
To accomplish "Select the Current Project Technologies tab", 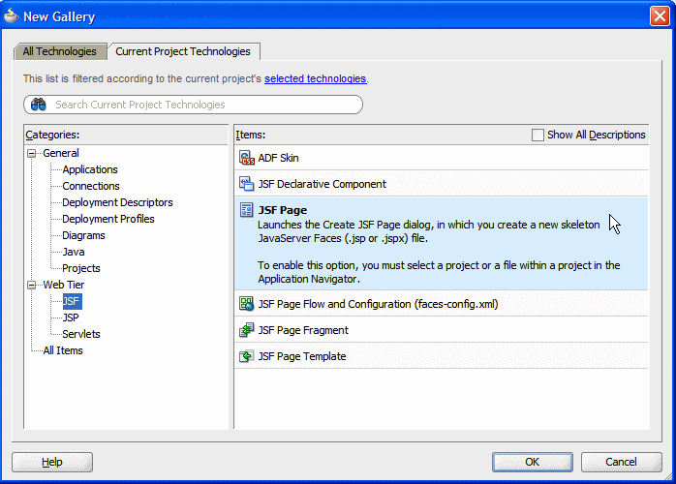I will coord(183,51).
